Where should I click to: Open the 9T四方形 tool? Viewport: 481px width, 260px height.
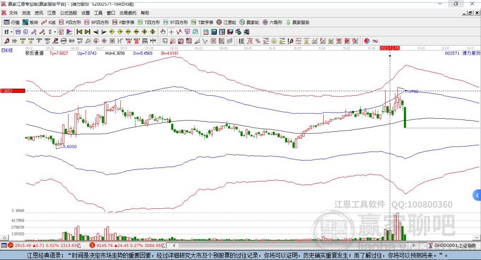pos(176,23)
